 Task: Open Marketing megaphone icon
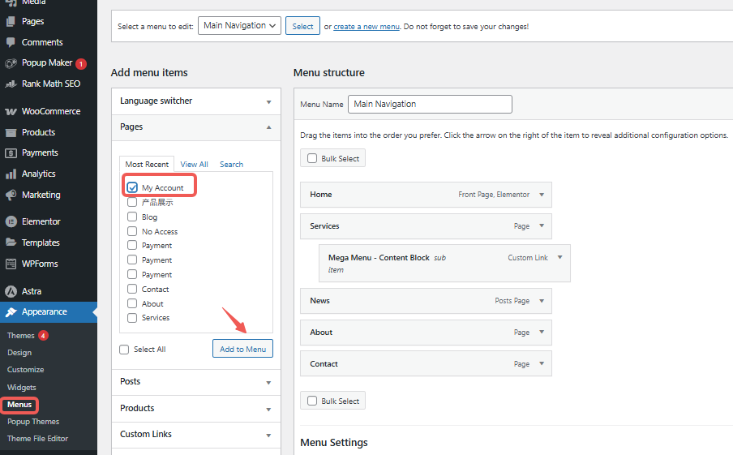click(x=11, y=195)
